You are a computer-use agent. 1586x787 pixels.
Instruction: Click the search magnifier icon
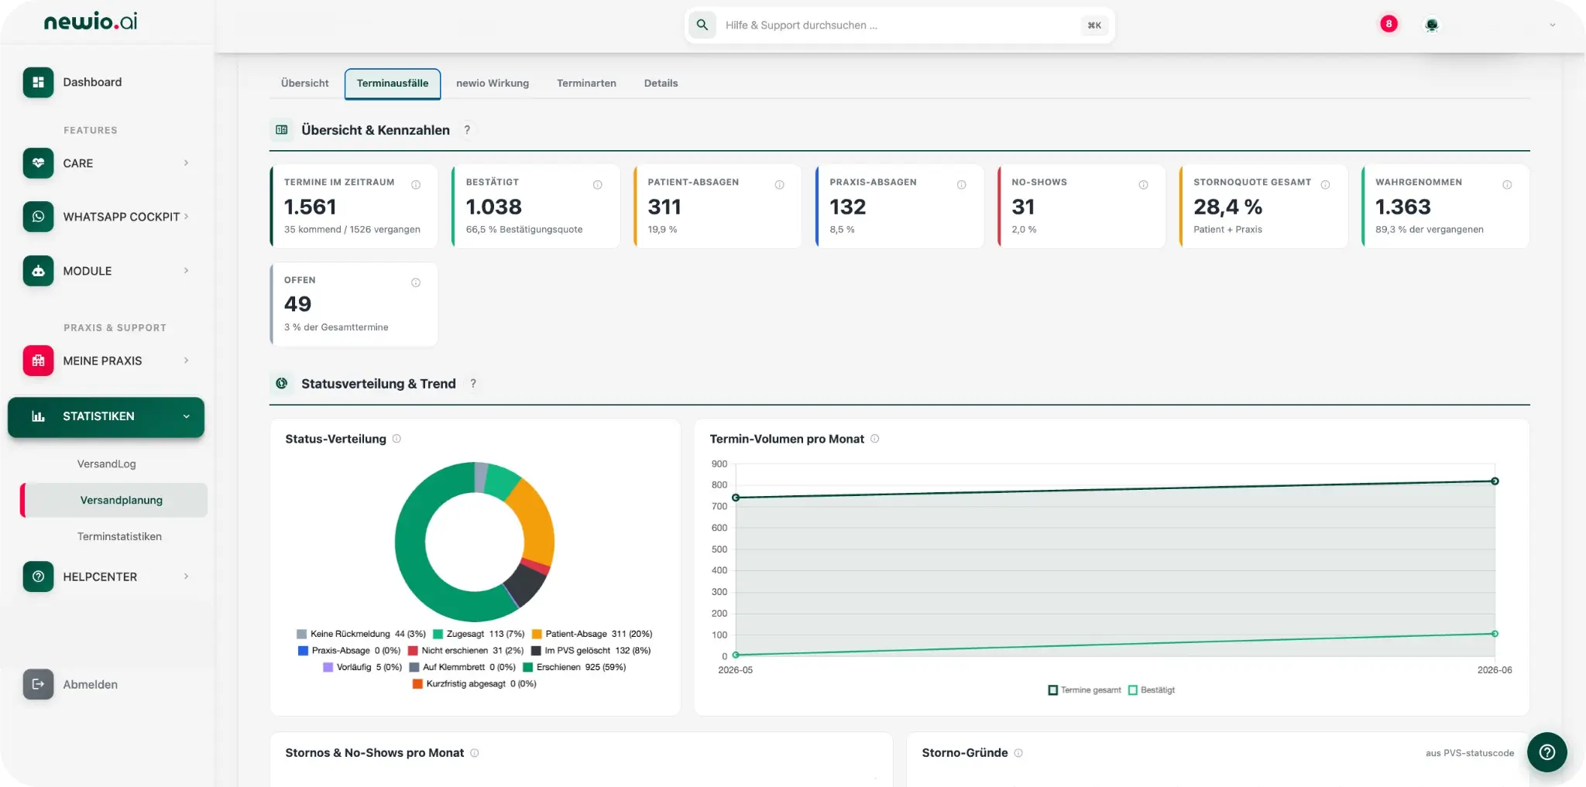coord(702,25)
